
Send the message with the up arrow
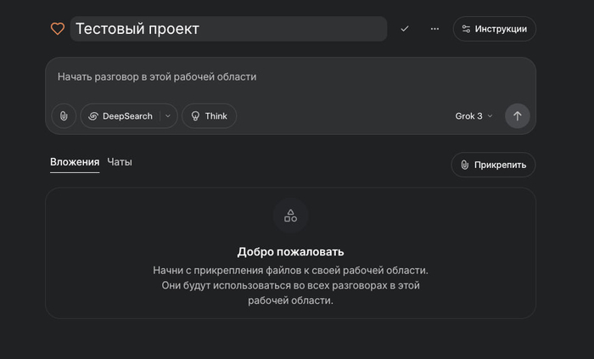tap(517, 116)
